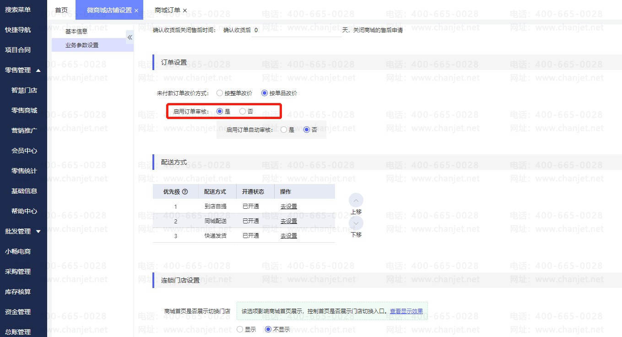
Task: Click the 订单设置 section heading
Action: (174, 62)
